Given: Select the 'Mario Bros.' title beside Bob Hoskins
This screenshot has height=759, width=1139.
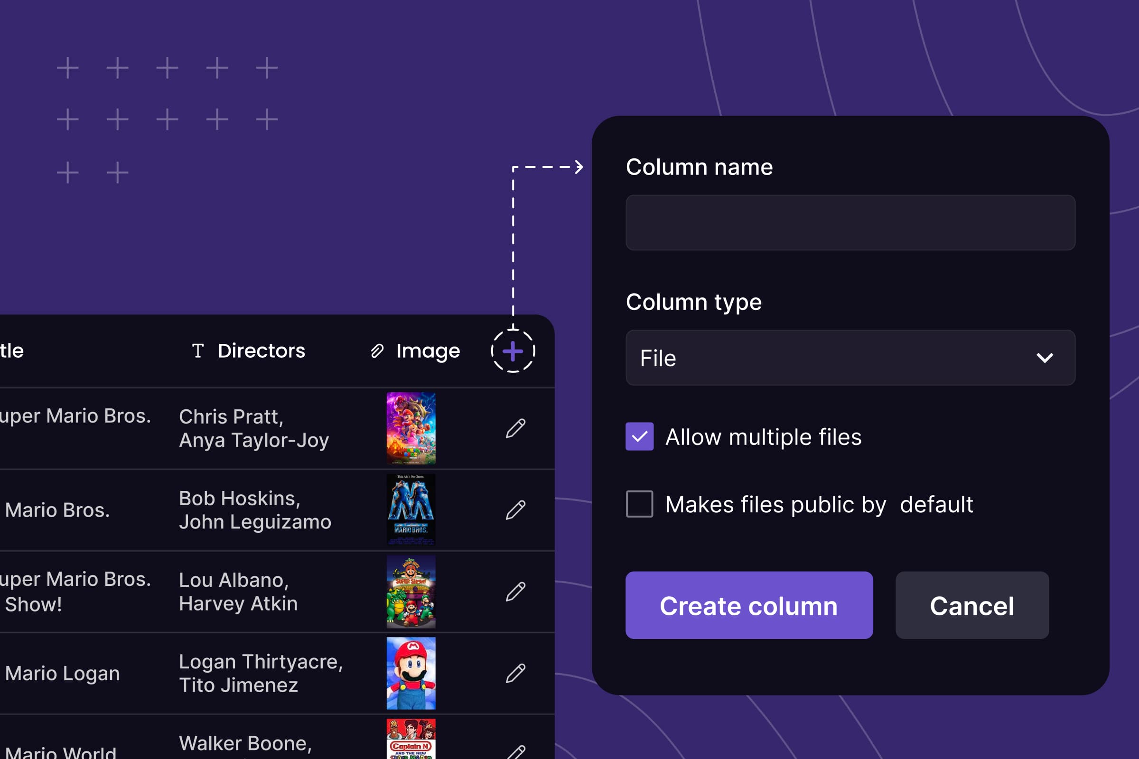Looking at the screenshot, I should [57, 510].
